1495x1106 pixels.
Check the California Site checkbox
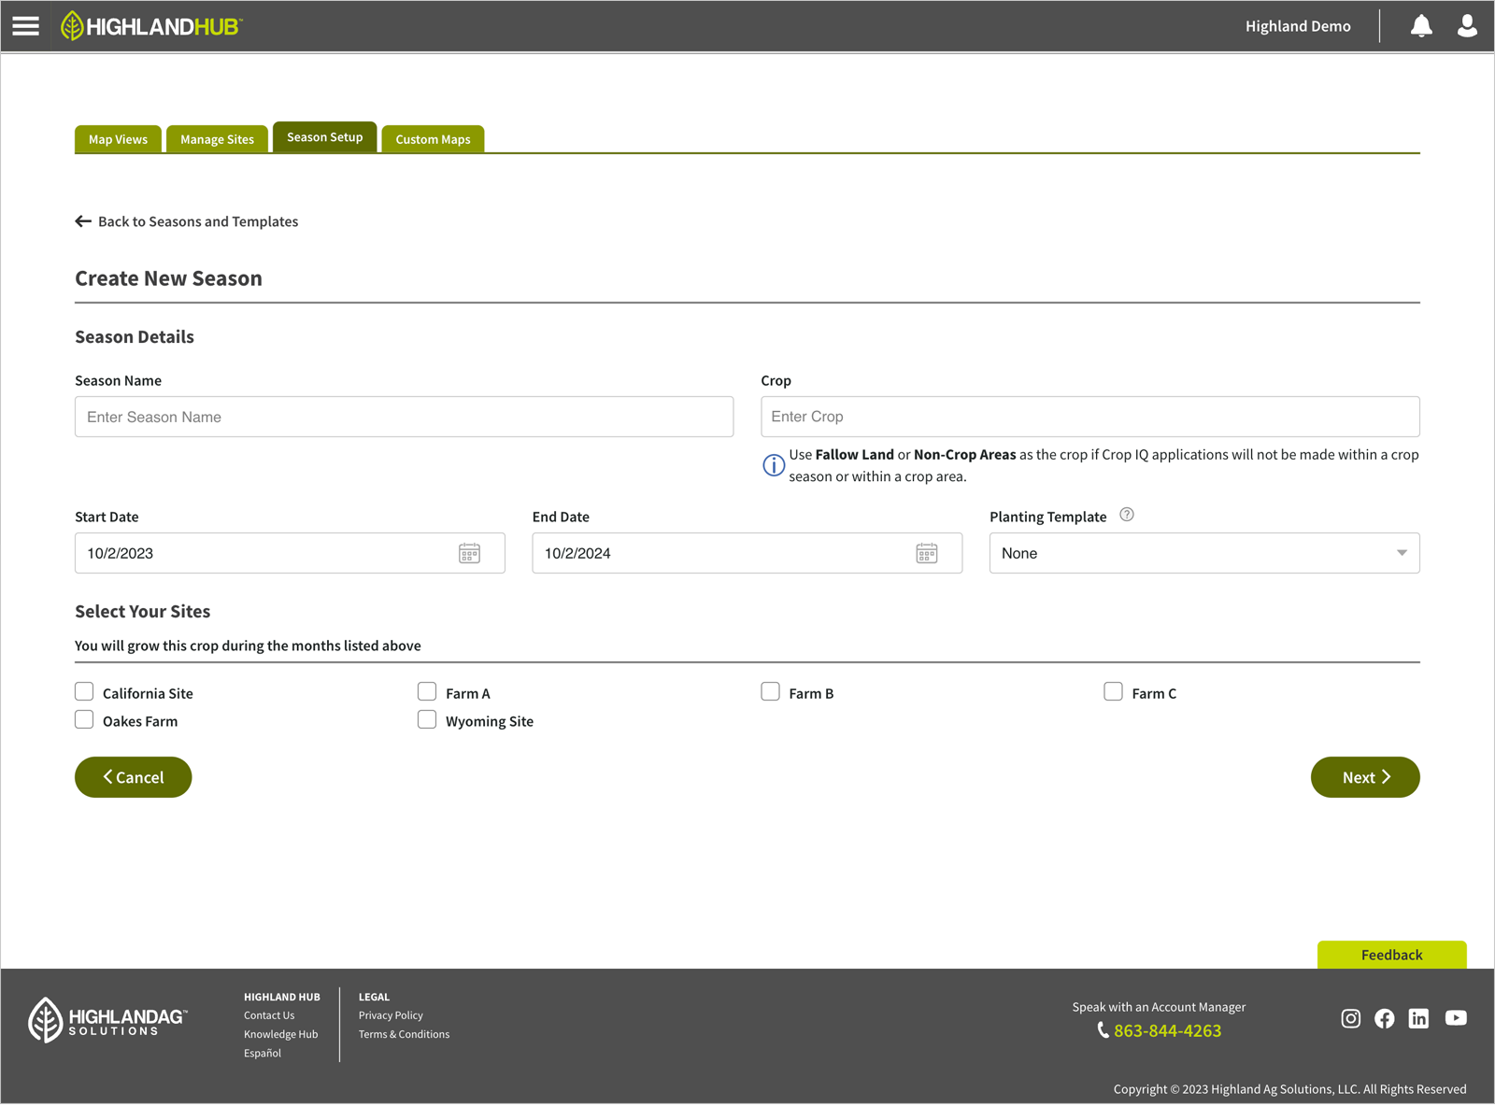(84, 692)
